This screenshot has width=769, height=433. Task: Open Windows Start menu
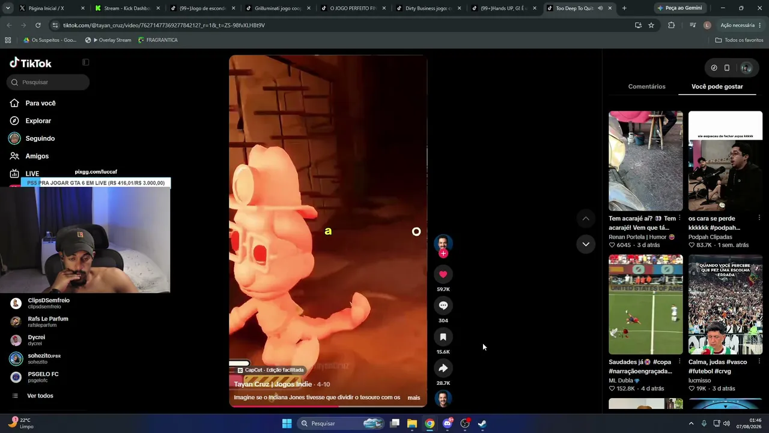click(x=287, y=423)
